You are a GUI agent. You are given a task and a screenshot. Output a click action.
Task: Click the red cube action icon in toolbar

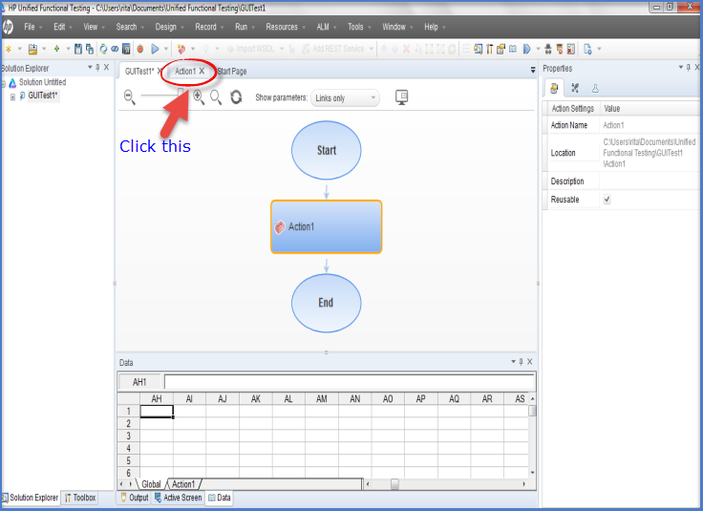[x=181, y=49]
